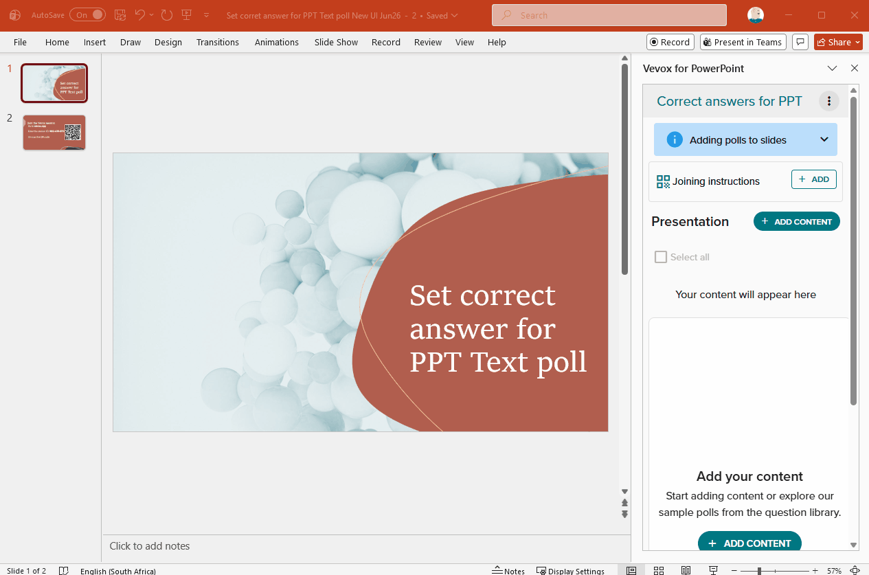The height and width of the screenshot is (575, 869).
Task: Click the Record button beside Present in Teams
Action: pos(670,42)
